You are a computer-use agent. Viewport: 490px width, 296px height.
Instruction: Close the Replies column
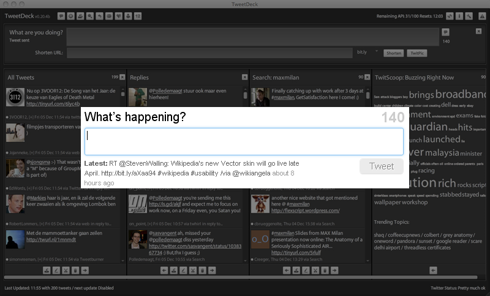[x=244, y=77]
